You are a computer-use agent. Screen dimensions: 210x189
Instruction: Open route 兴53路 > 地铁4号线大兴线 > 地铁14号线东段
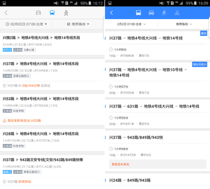pyautogui.click(x=52, y=109)
